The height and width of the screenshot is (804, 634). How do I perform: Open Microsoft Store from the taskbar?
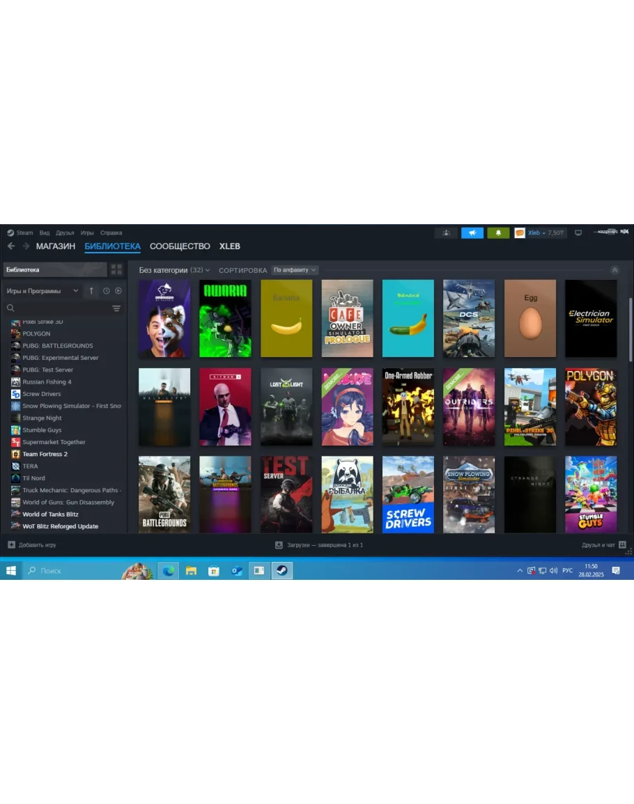[x=214, y=570]
